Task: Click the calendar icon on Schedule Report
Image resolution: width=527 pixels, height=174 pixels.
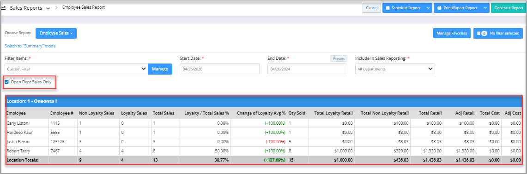Action: click(x=388, y=8)
